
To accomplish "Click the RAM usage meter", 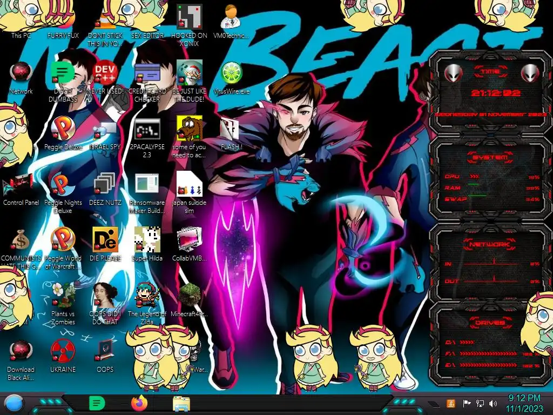I will [492, 188].
